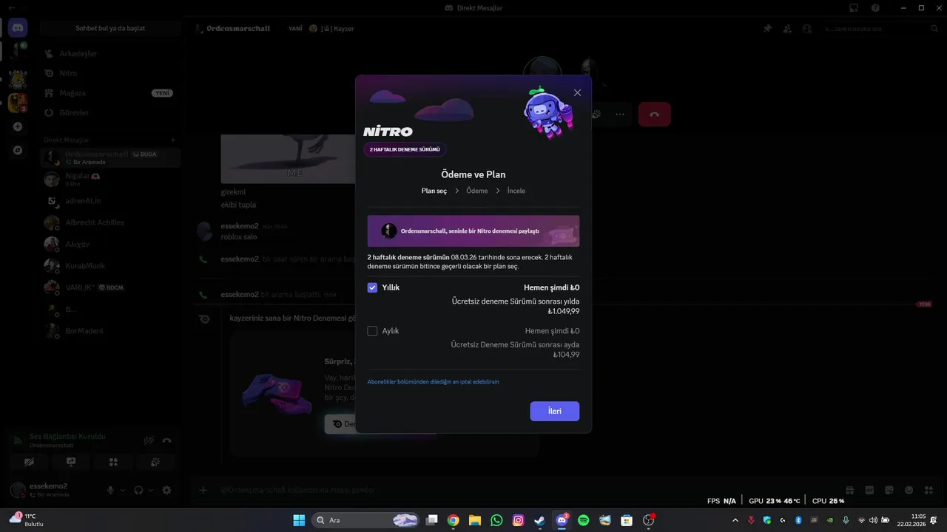Select the Plan seç step
This screenshot has height=532, width=947.
coord(434,191)
